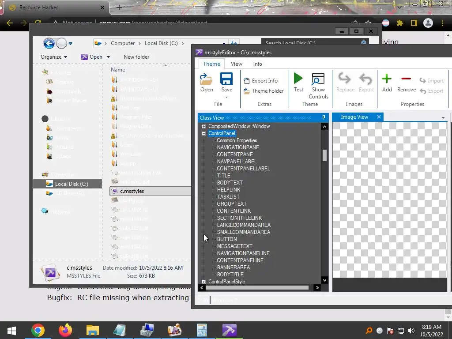Open Theme Folder from the ribbon

[x=264, y=91]
